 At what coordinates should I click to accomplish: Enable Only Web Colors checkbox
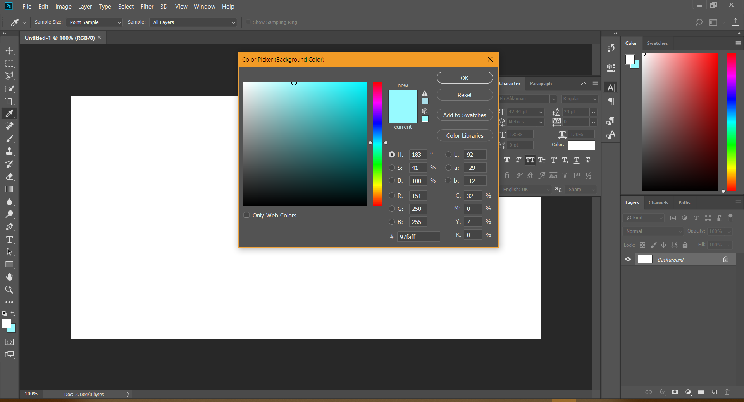[246, 215]
